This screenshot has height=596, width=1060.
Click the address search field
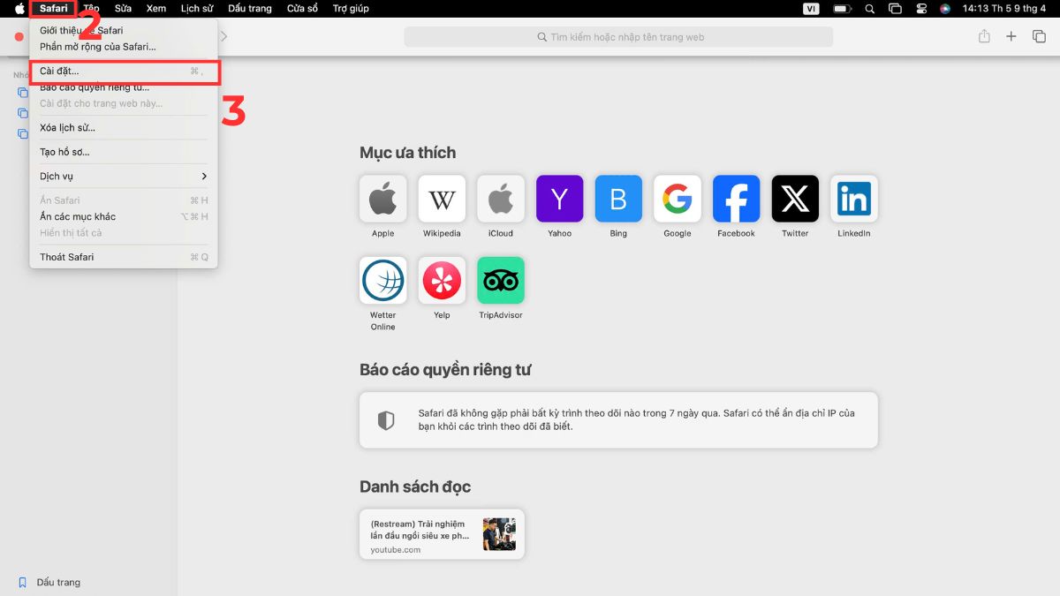618,37
